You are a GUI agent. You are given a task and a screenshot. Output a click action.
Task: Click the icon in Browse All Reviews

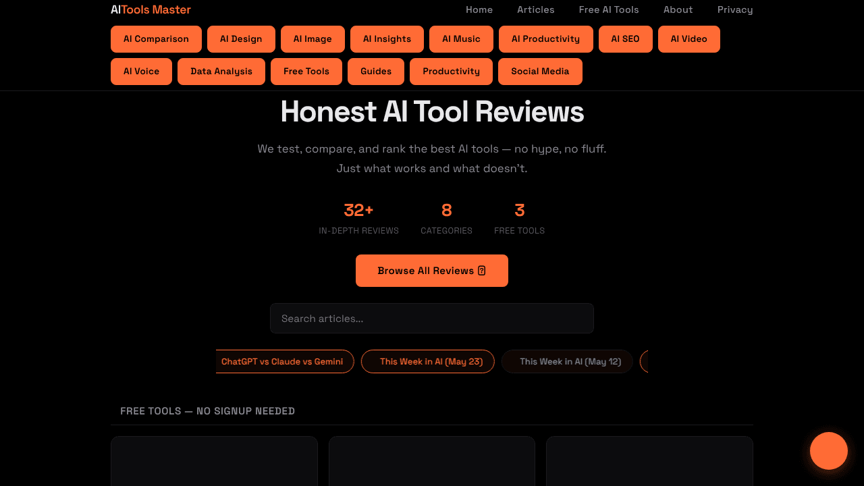coord(482,271)
